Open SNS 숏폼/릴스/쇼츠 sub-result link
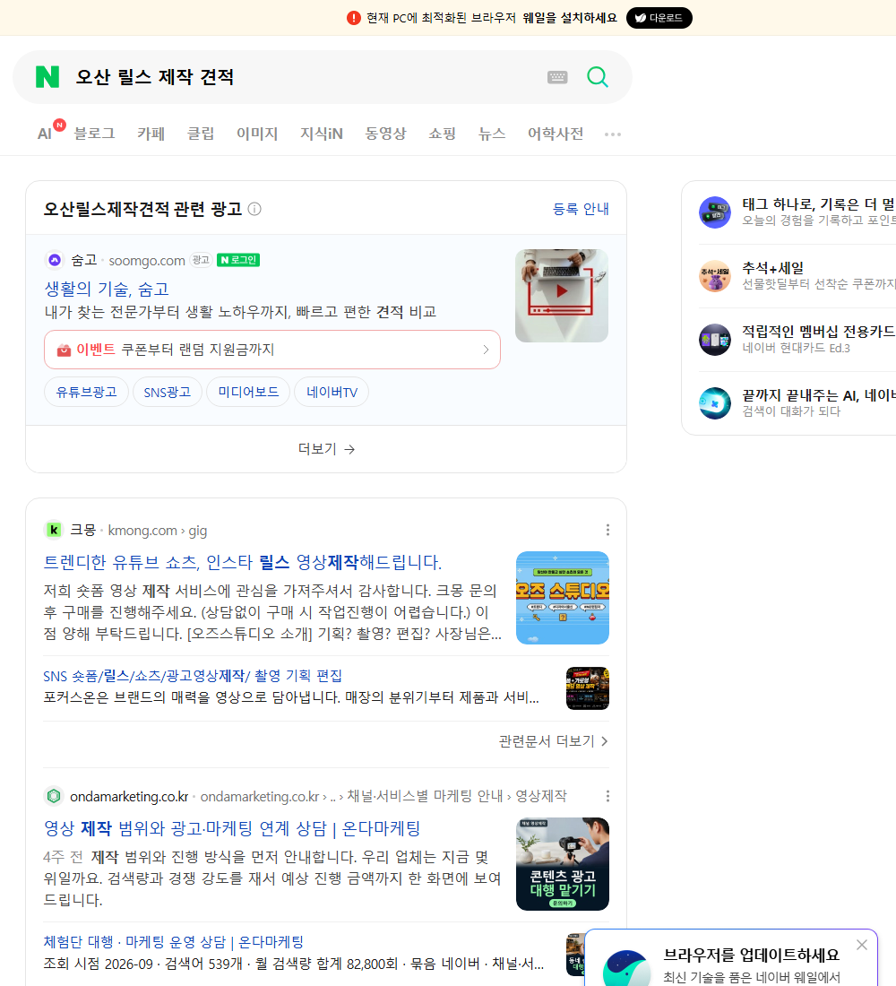This screenshot has width=896, height=986. coord(193,675)
